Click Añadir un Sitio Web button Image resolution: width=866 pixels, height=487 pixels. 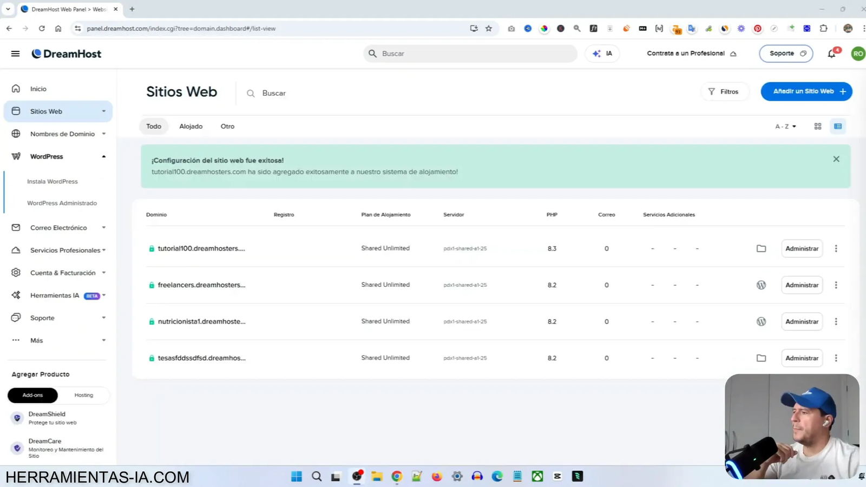point(806,91)
